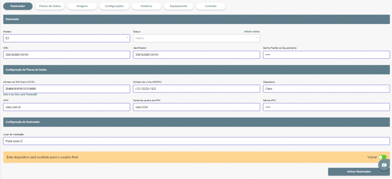Toggle the Visível switch
Viewport: 392px width, 179px height.
tap(382, 157)
